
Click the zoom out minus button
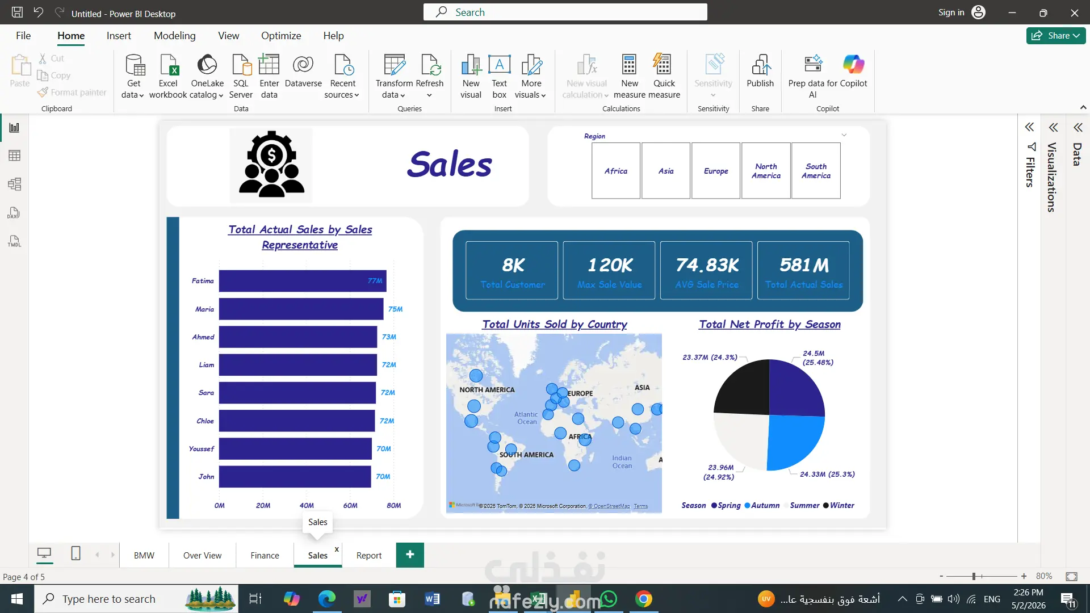pos(941,576)
